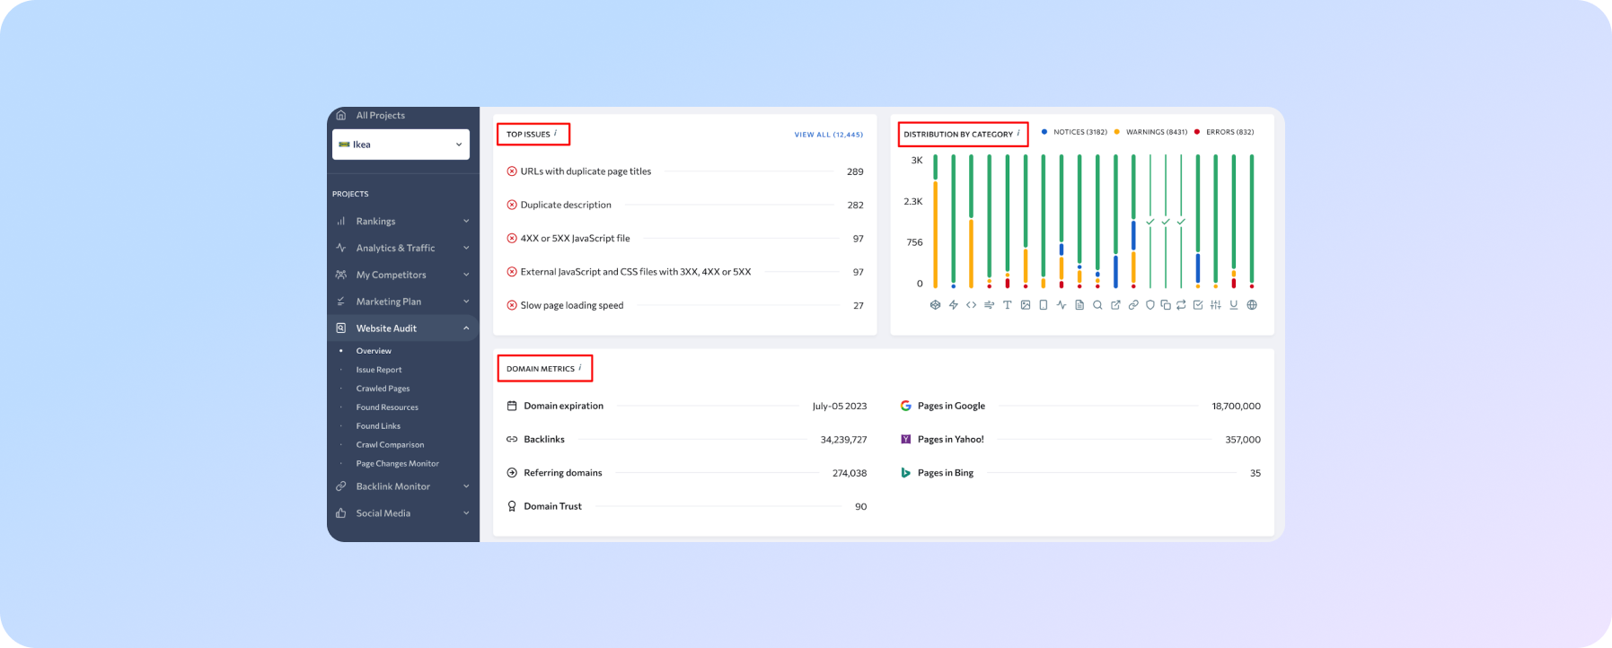Open the Issue Report submenu item
Image resolution: width=1612 pixels, height=648 pixels.
point(379,370)
